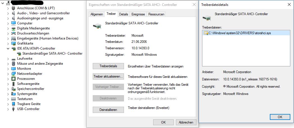
Task: Click the USB-Controller plug icon
Action: pos(13,109)
